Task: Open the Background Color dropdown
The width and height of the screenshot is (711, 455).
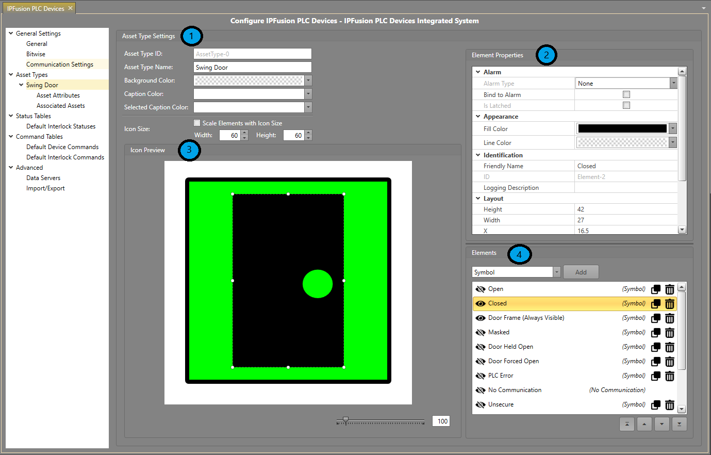Action: (x=308, y=80)
